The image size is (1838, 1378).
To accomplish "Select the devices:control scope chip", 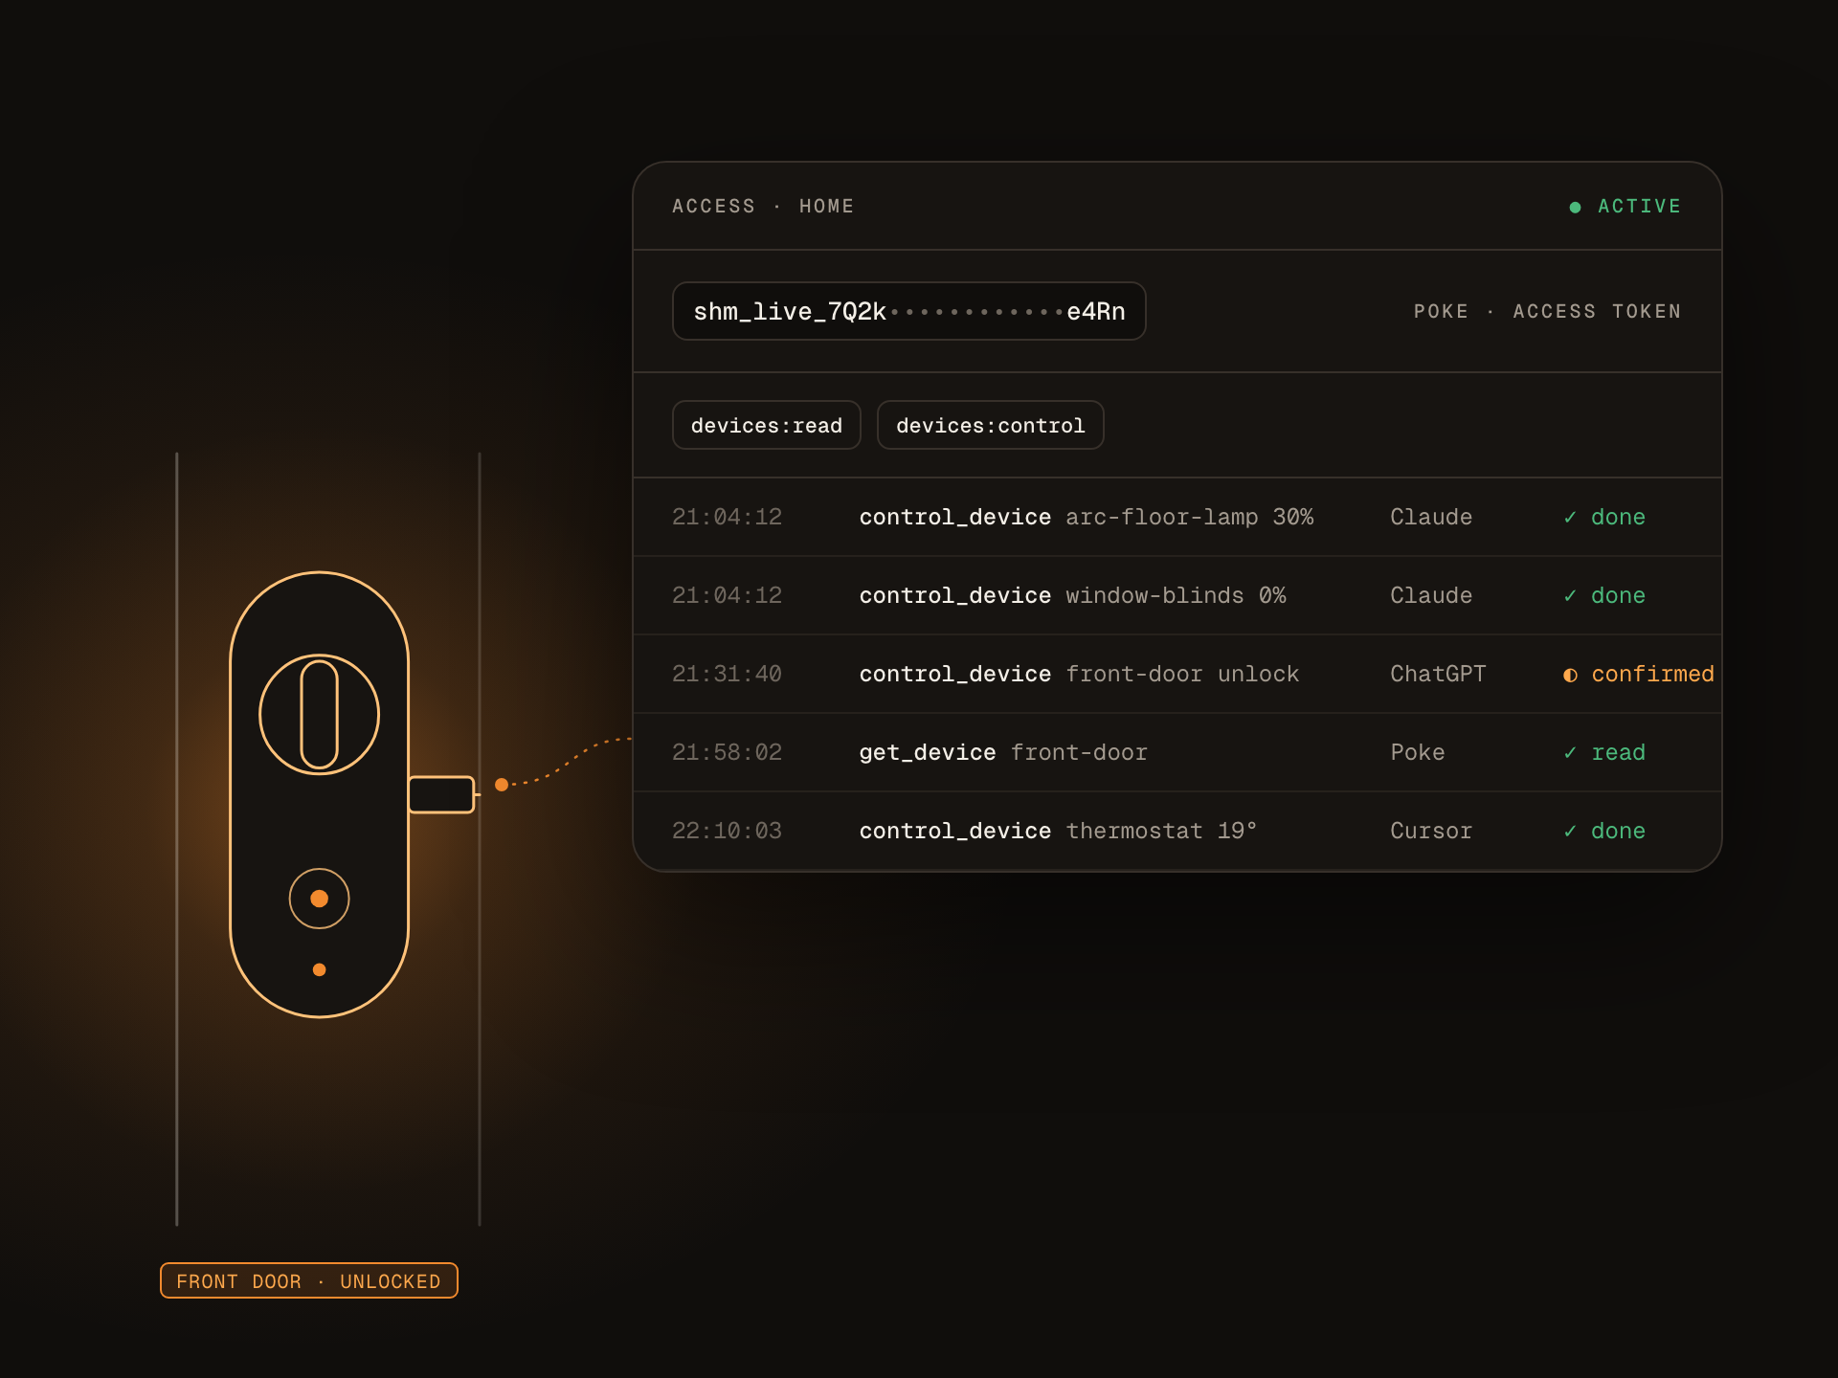I will [x=991, y=425].
